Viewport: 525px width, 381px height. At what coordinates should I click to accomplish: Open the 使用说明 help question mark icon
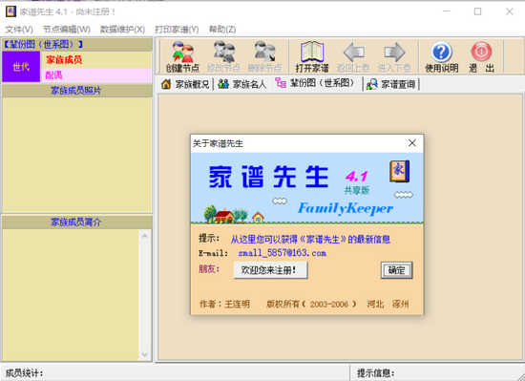441,52
